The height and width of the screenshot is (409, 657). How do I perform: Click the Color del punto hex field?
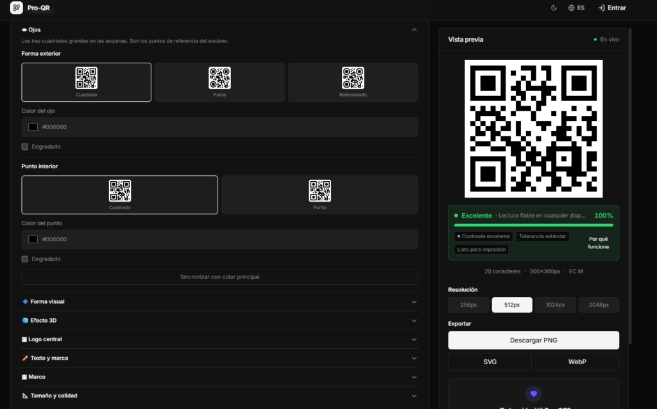219,239
